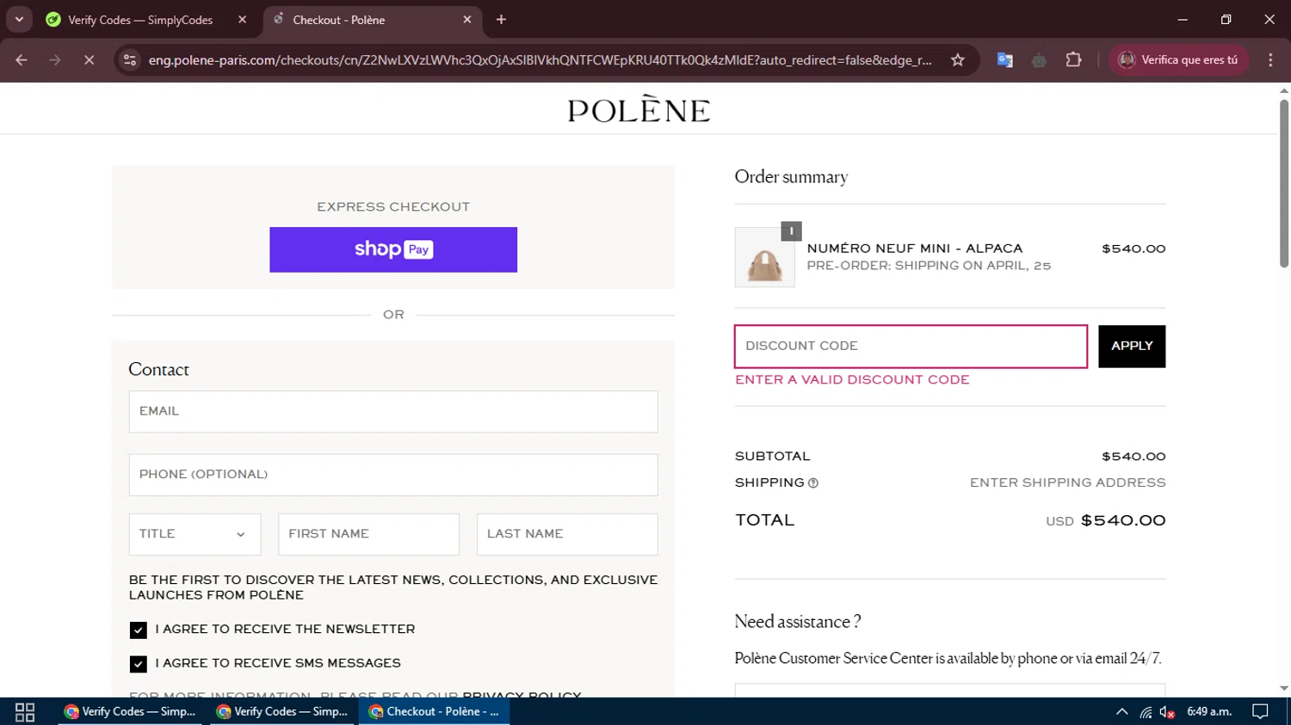Open the clock showing 6:49 a.m.

(1209, 712)
